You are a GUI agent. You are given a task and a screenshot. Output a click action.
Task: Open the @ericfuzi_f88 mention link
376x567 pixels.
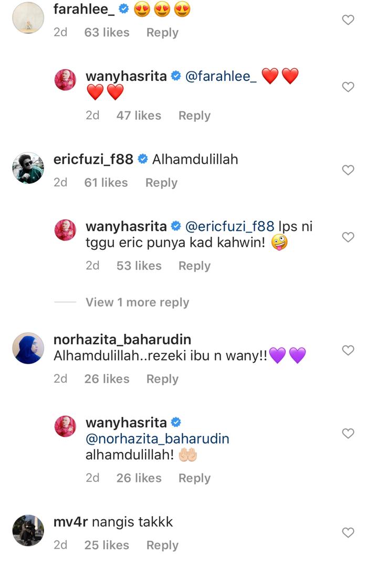229,226
